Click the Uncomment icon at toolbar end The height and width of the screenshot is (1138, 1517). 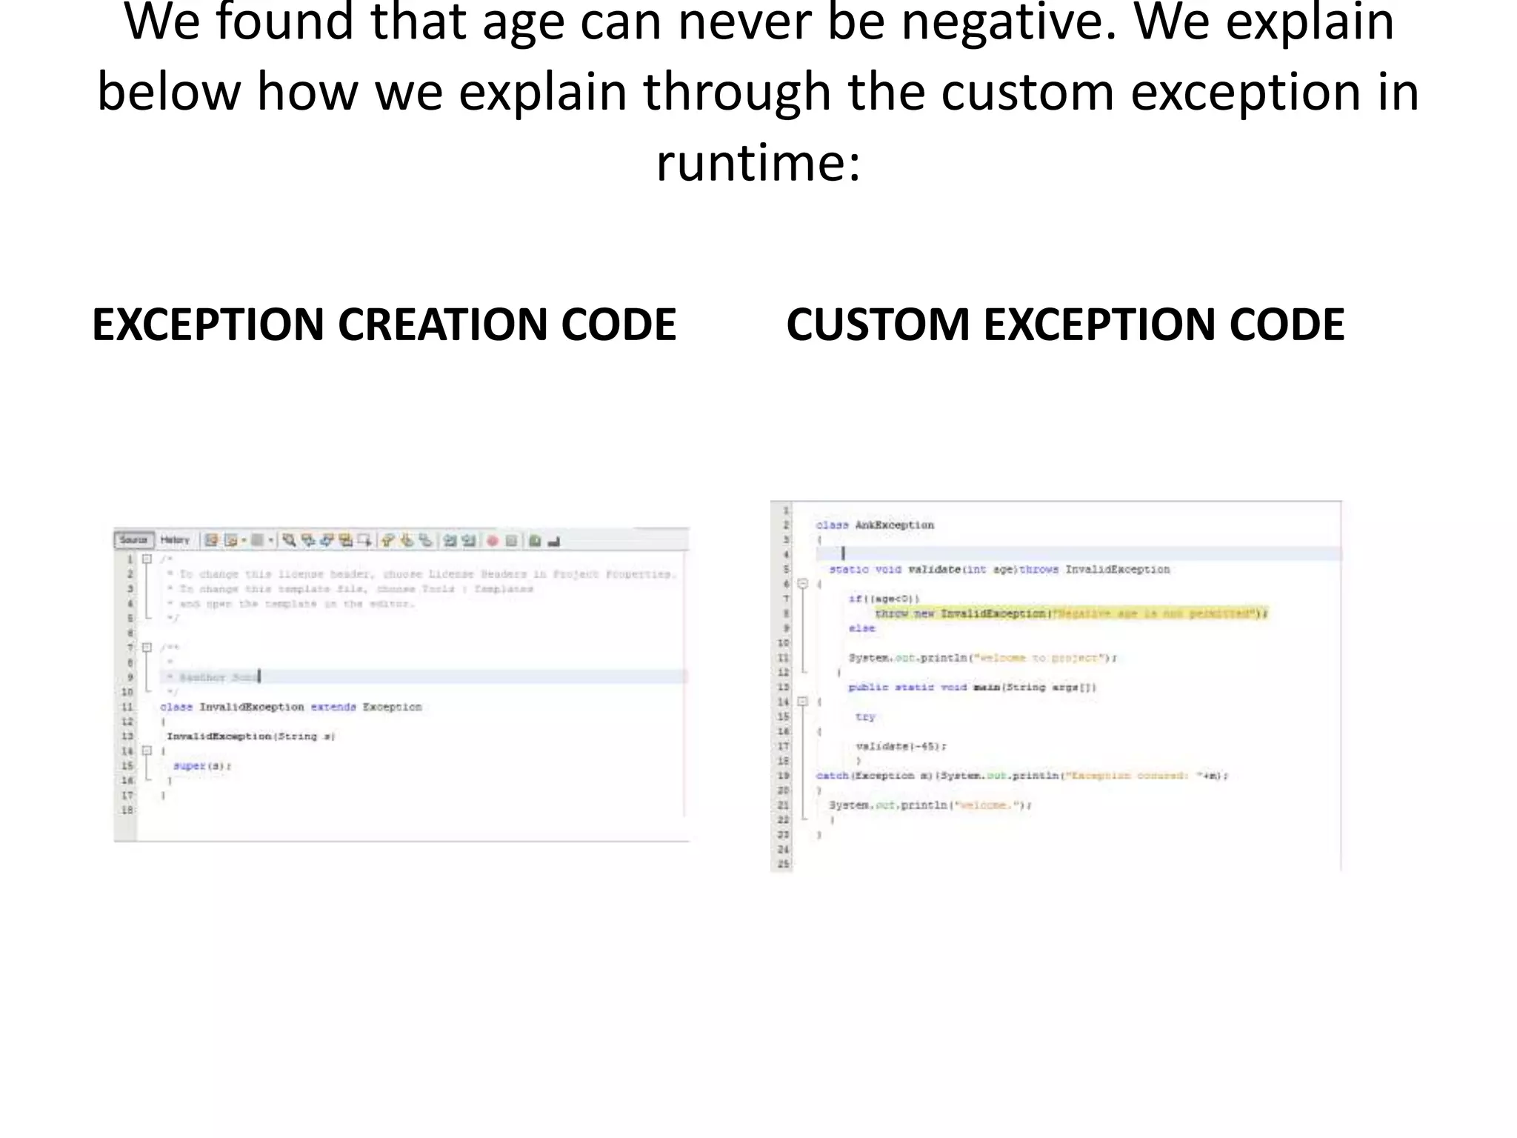[554, 542]
